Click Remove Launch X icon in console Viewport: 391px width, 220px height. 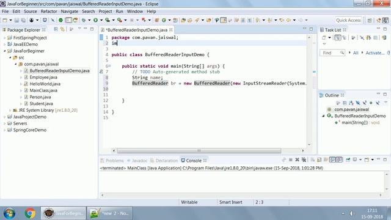coord(298,159)
